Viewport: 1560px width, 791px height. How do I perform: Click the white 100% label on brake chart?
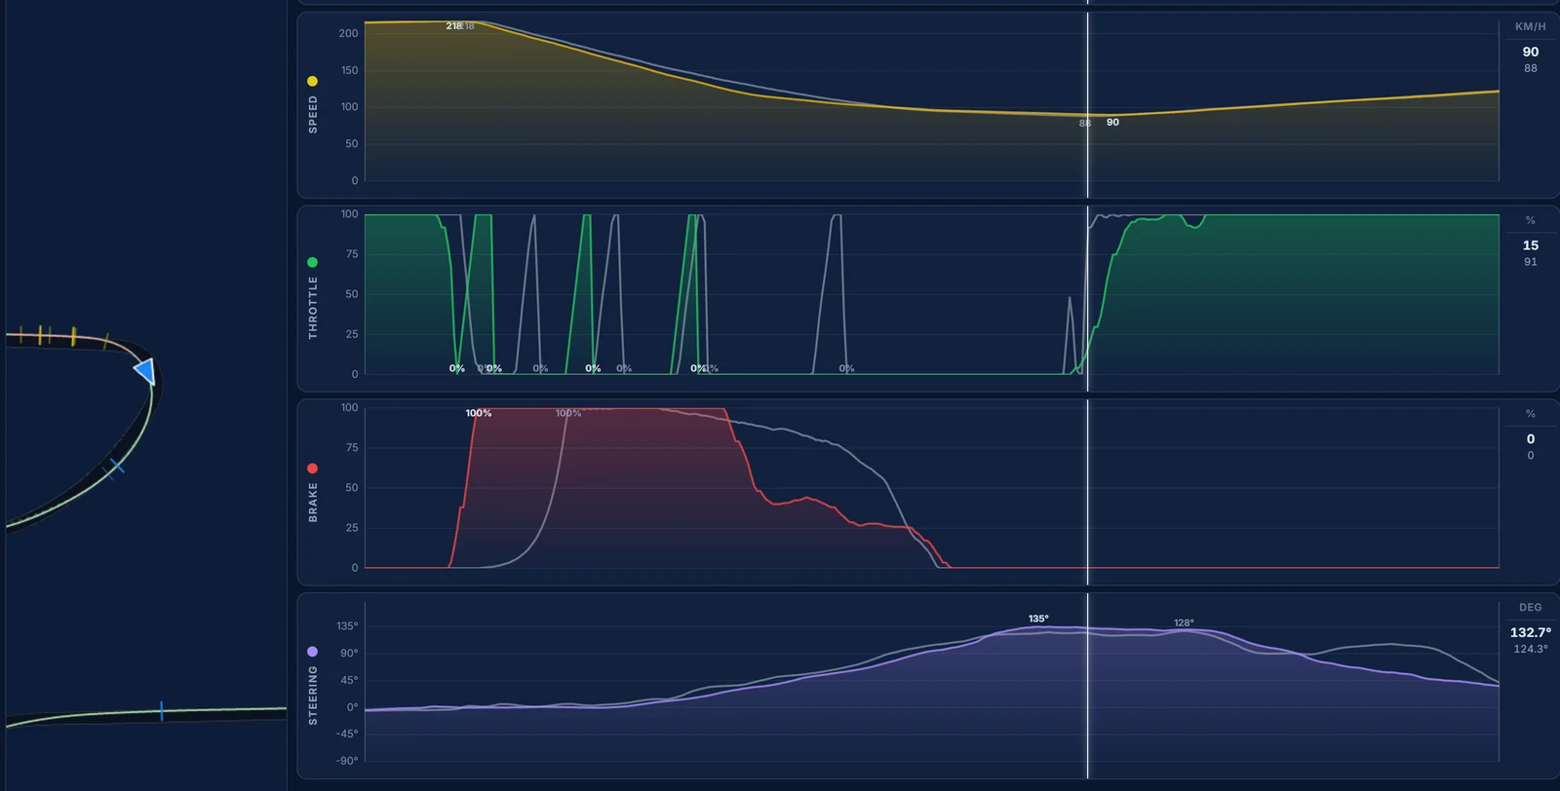click(x=479, y=413)
